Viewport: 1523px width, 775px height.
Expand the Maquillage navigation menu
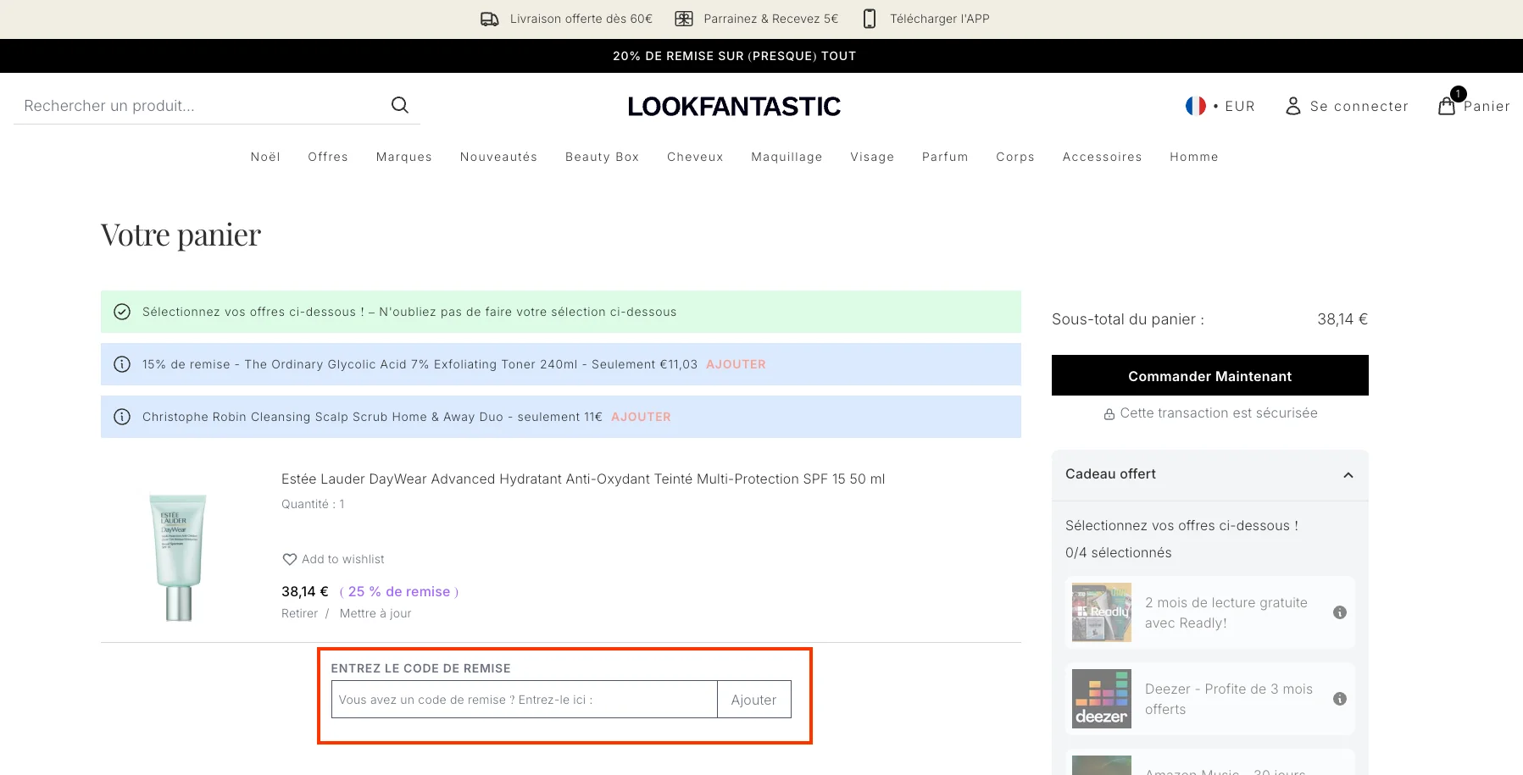coord(786,157)
